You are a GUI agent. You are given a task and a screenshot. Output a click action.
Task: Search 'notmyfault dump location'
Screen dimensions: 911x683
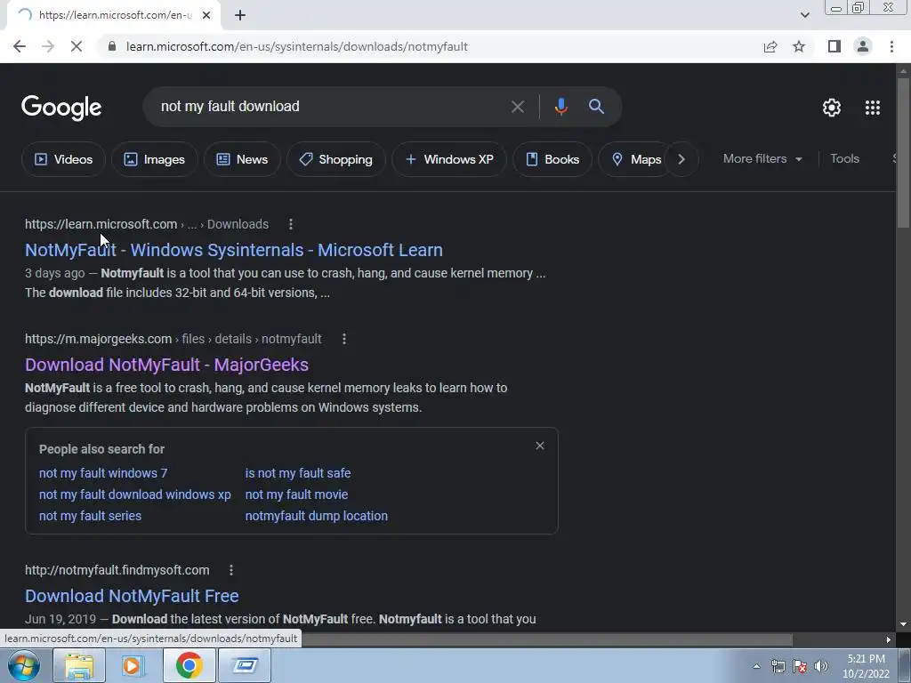coord(316,516)
